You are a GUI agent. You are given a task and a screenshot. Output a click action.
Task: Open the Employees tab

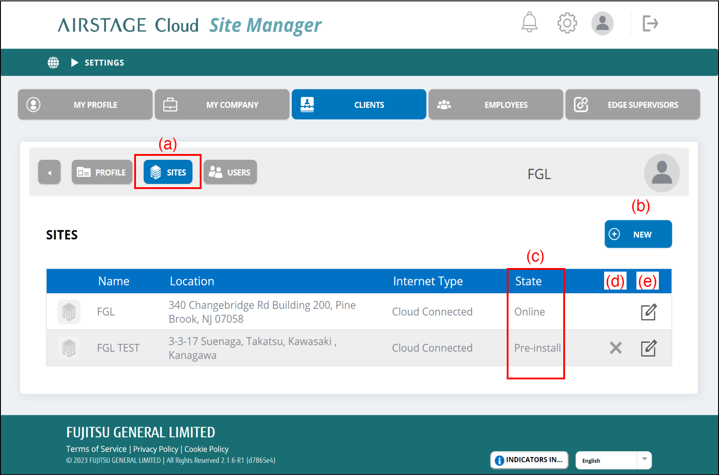click(x=495, y=105)
